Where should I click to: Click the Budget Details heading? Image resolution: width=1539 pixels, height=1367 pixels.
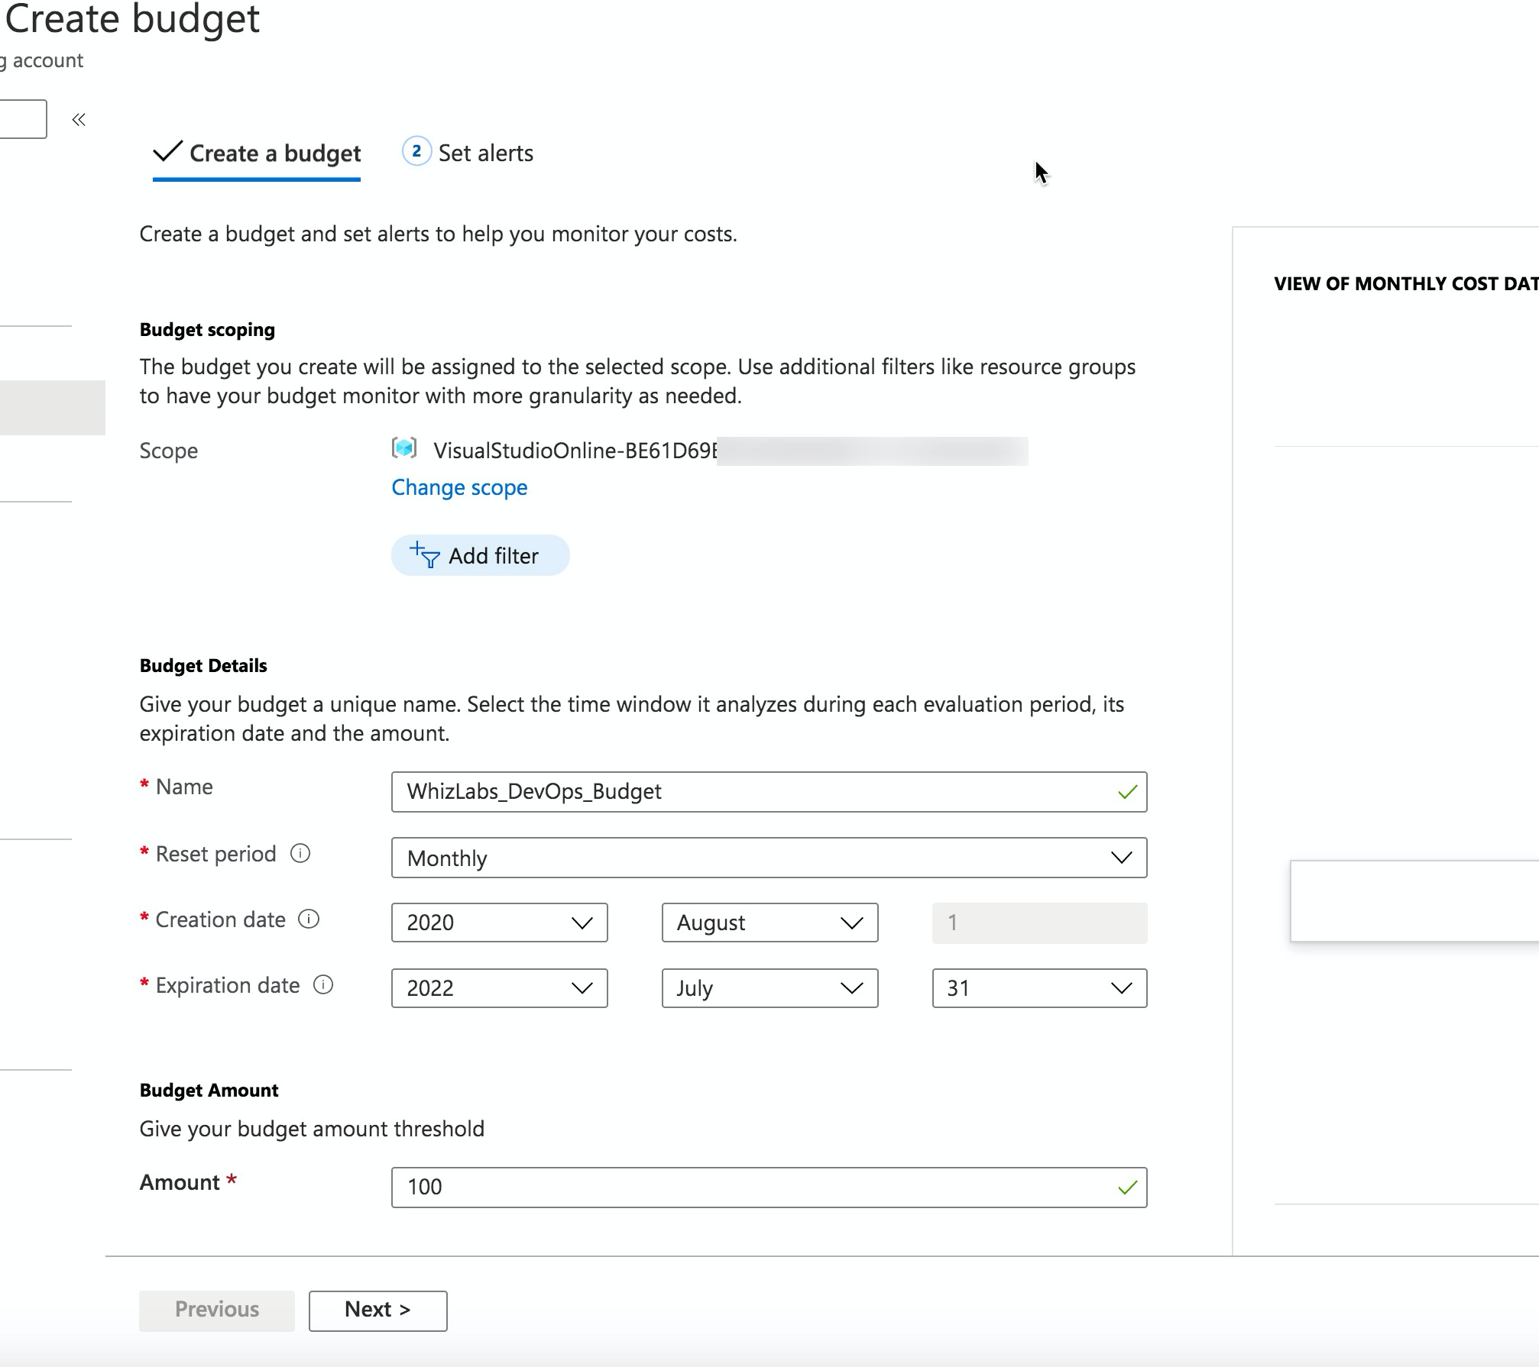(203, 666)
